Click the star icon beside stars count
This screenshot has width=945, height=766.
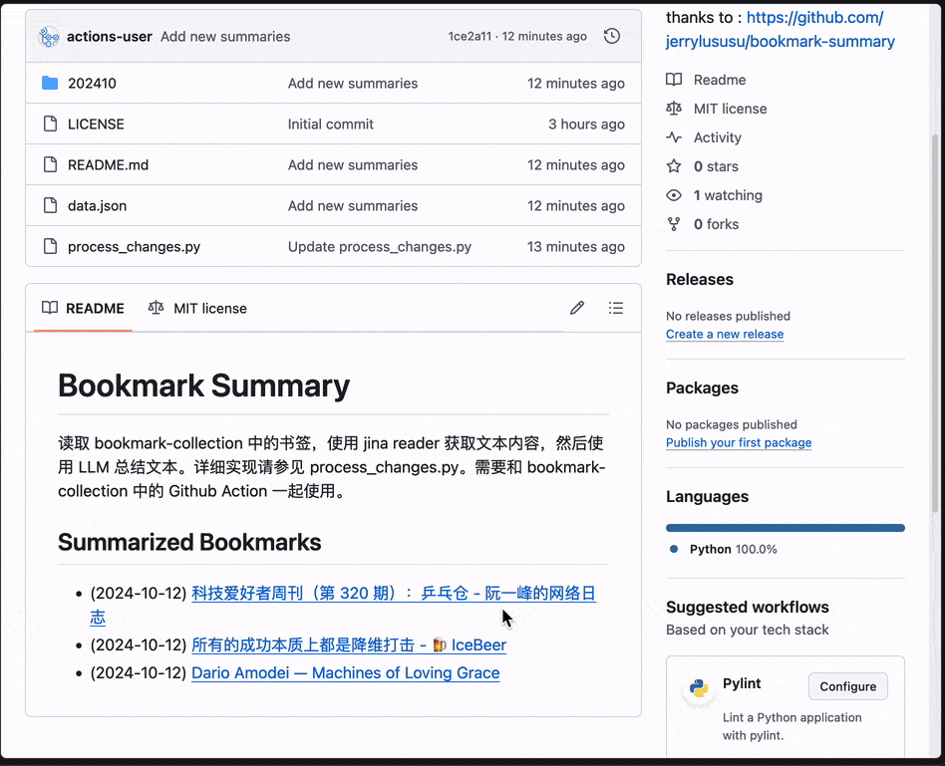tap(674, 166)
